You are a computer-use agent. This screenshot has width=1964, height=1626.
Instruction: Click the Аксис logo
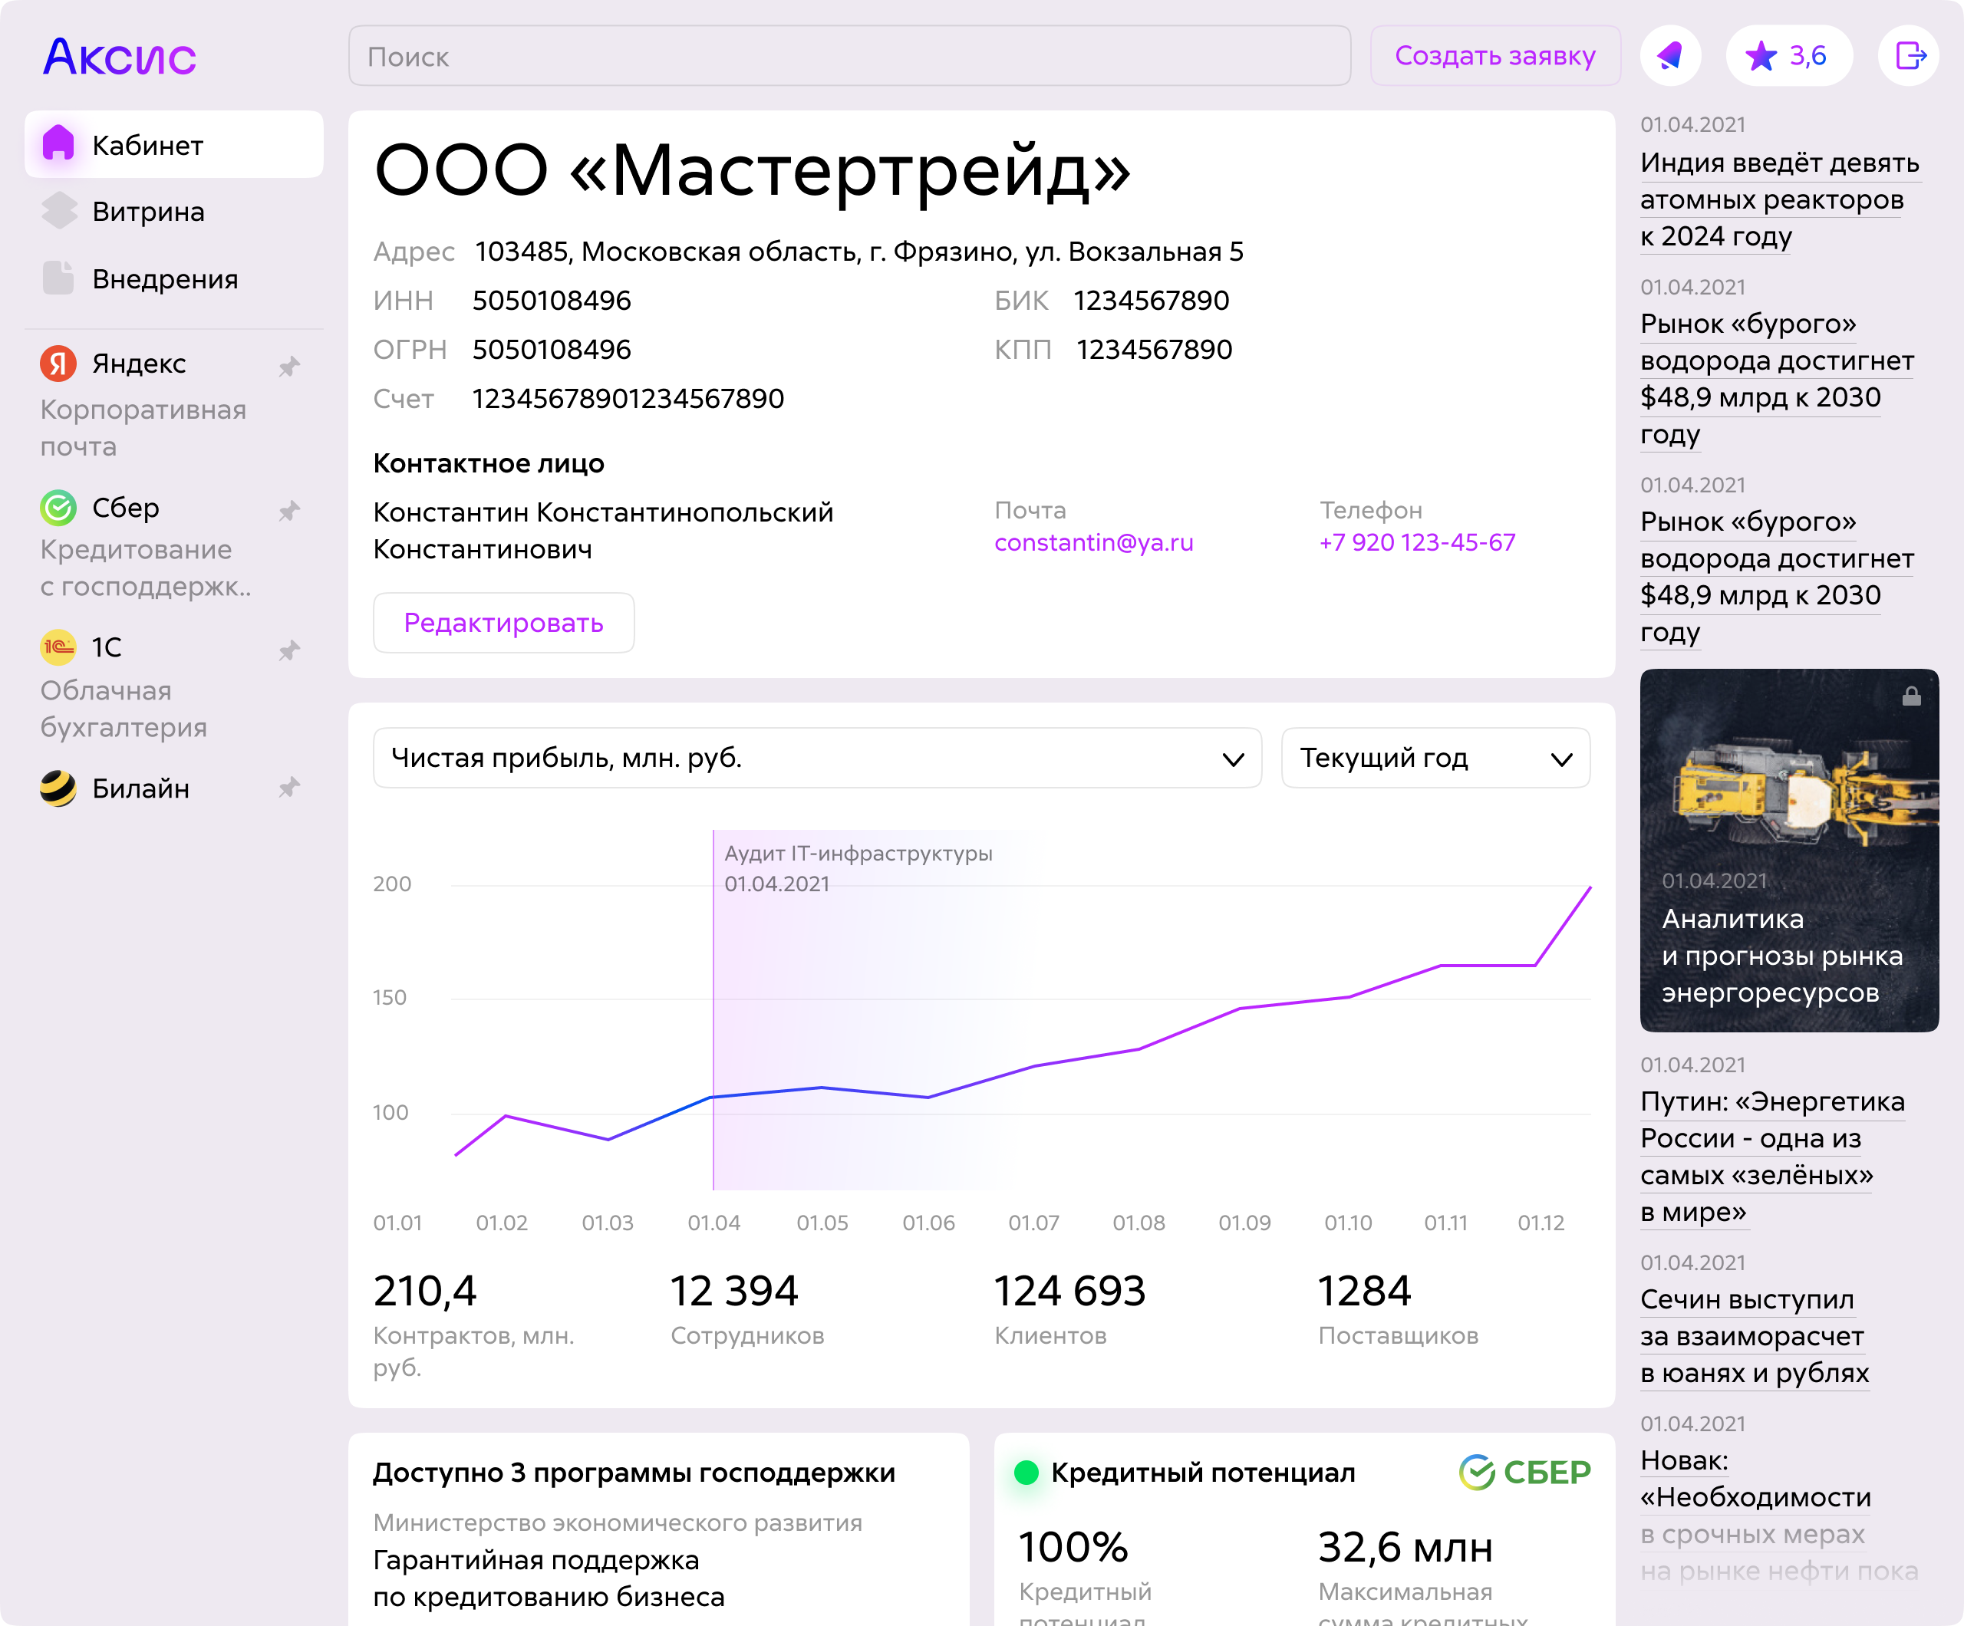pyautogui.click(x=120, y=56)
